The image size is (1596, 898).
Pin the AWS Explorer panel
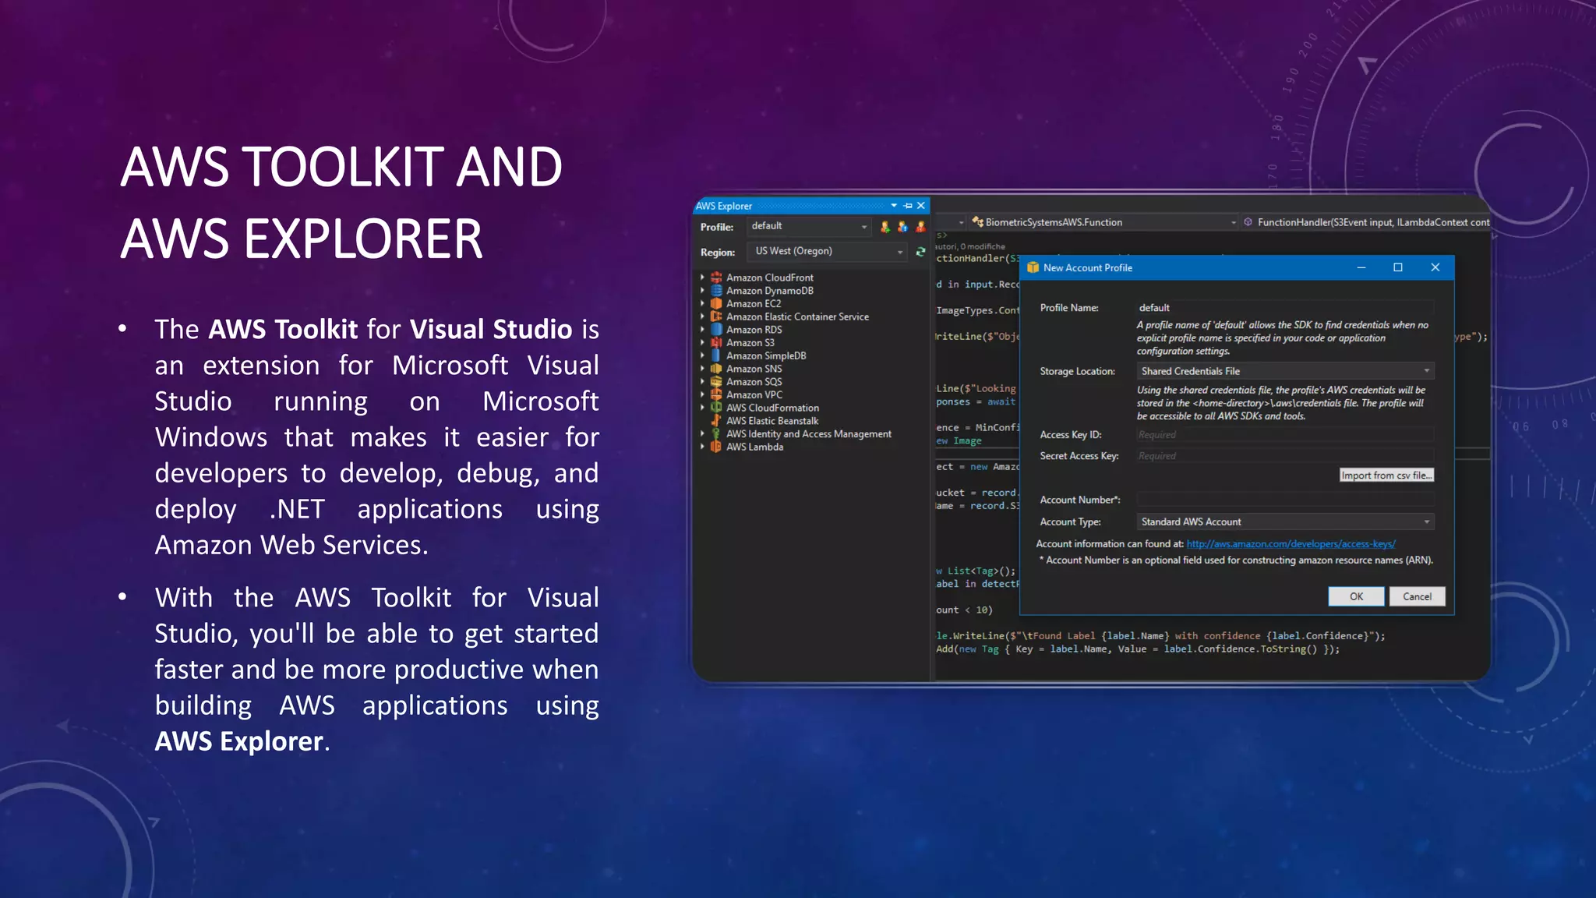(x=908, y=206)
